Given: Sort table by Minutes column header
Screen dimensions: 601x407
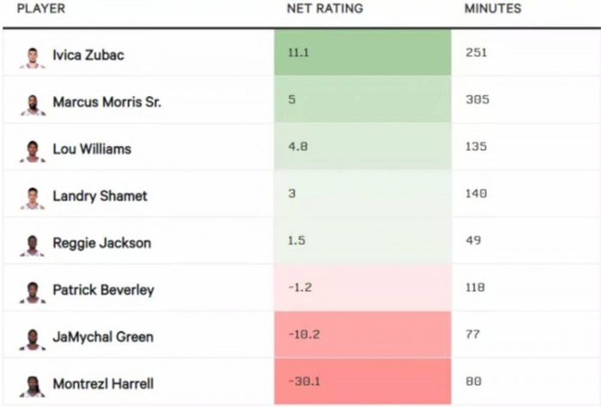Looking at the screenshot, I should click(493, 9).
